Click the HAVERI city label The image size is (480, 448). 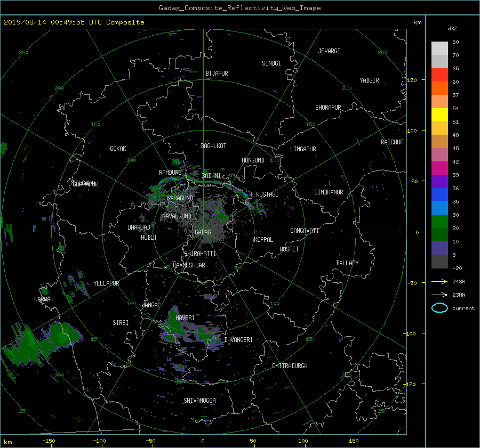coord(185,318)
